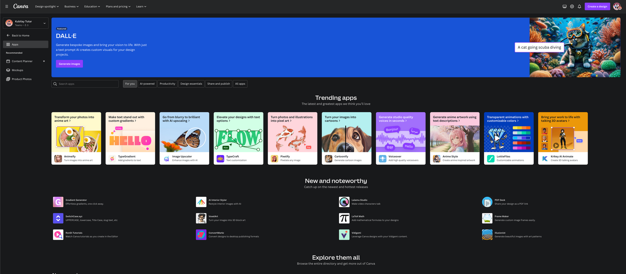Open 'Generate studio quality voices' link

click(396, 119)
